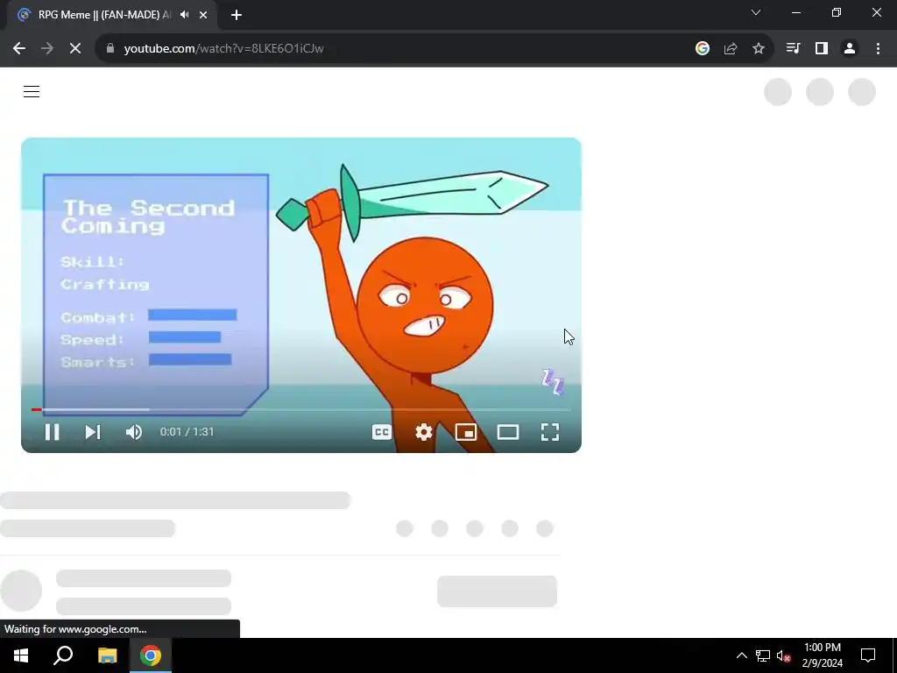Bookmark this tab with the star
This screenshot has height=673, width=897.
coord(759,49)
